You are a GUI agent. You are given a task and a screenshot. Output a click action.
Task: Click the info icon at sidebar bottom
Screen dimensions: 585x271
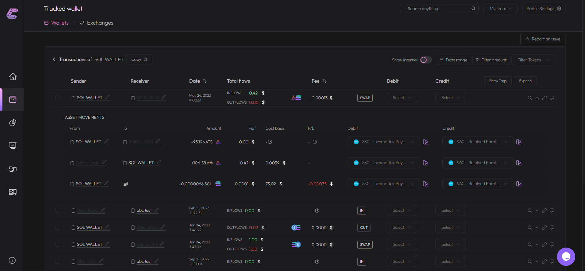tap(12, 260)
